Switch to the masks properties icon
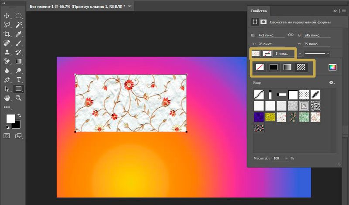The image size is (349, 205). pos(263,22)
